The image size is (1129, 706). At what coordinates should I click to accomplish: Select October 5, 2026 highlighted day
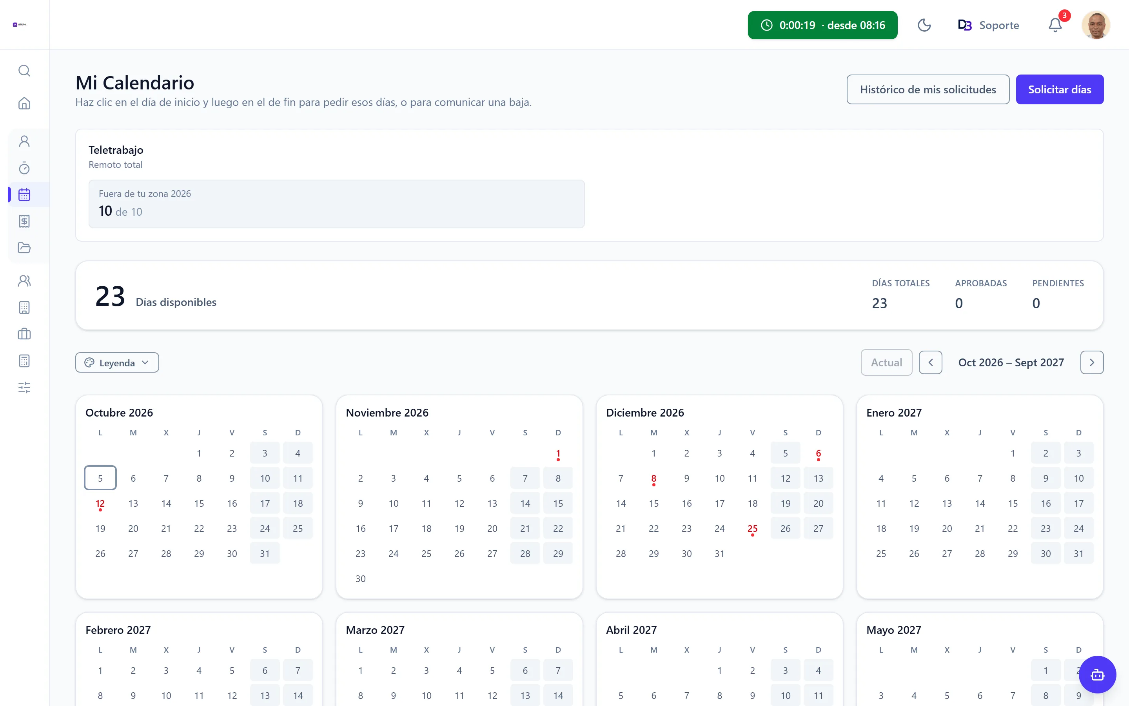[100, 478]
